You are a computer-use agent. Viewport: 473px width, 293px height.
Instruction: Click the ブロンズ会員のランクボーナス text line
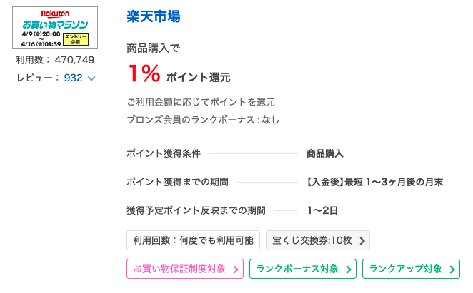coord(203,120)
